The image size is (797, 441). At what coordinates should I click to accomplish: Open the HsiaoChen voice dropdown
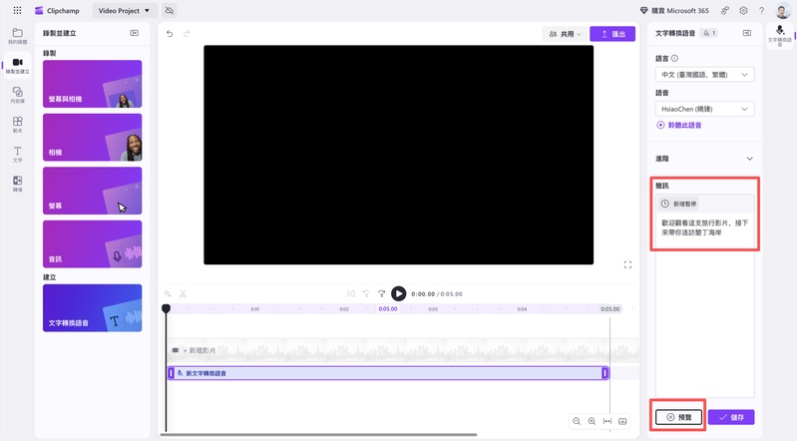[x=704, y=109]
